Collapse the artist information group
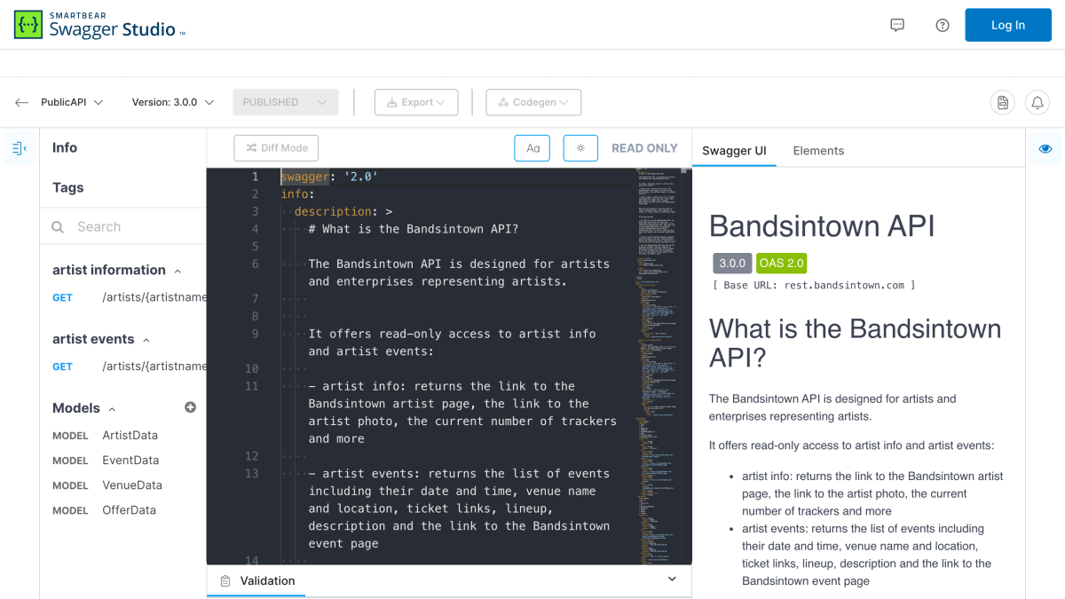The height and width of the screenshot is (599, 1065). (x=177, y=271)
